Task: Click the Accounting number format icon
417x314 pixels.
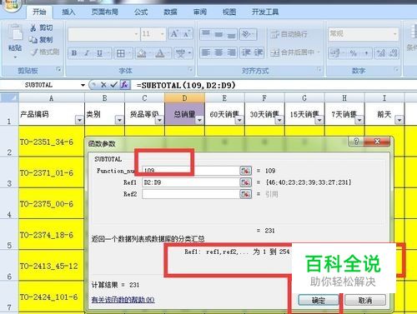Action: pyautogui.click(x=334, y=52)
